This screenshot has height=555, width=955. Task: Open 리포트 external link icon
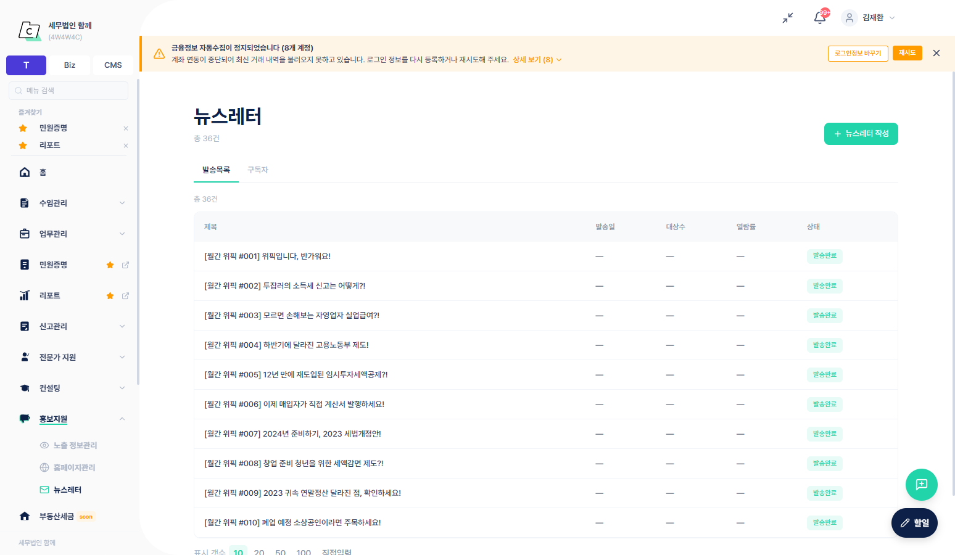click(x=125, y=295)
